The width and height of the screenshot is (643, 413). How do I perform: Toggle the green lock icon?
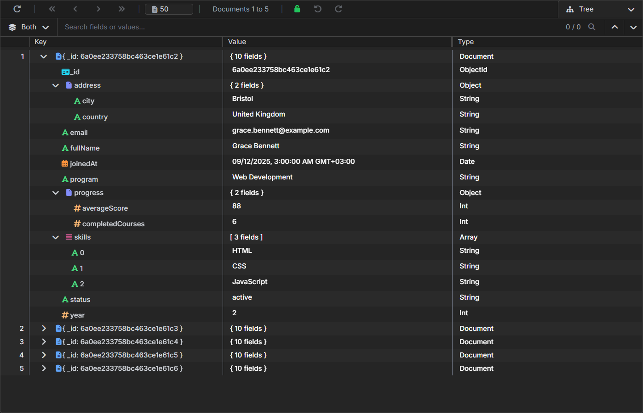point(297,9)
